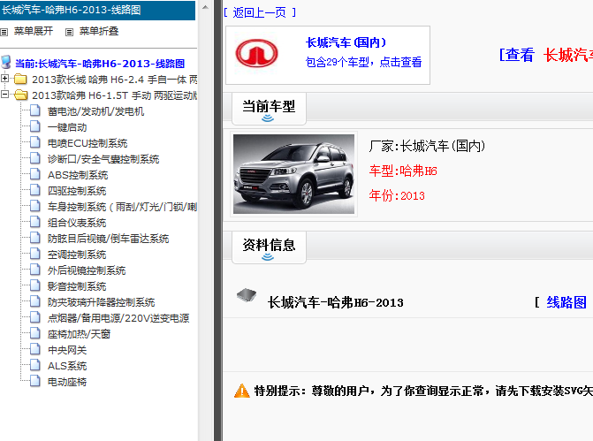Click the 车型:哈弗H6 red text
This screenshot has height=441, width=593.
click(403, 171)
